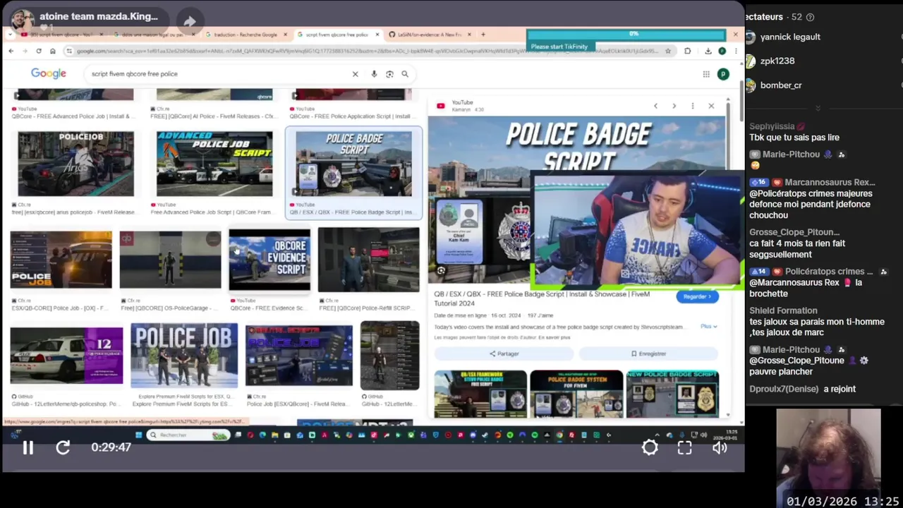Select the POLICEJOB thumbnail result

pyautogui.click(x=75, y=164)
